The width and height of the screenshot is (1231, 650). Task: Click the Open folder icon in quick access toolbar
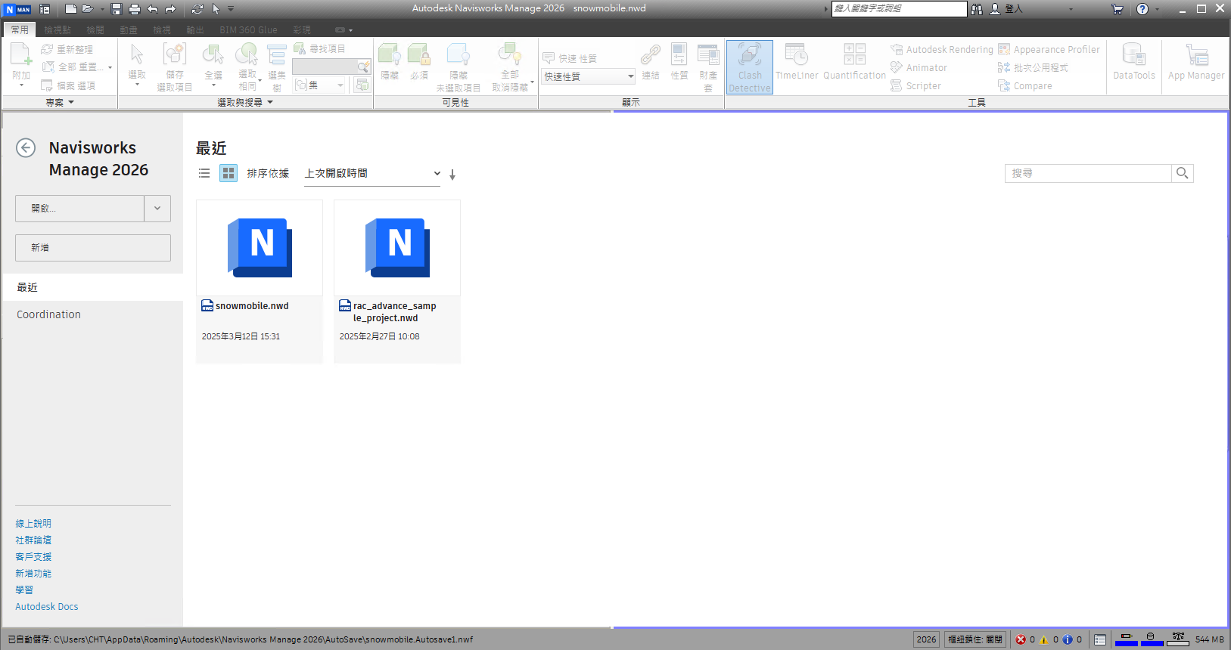coord(88,9)
